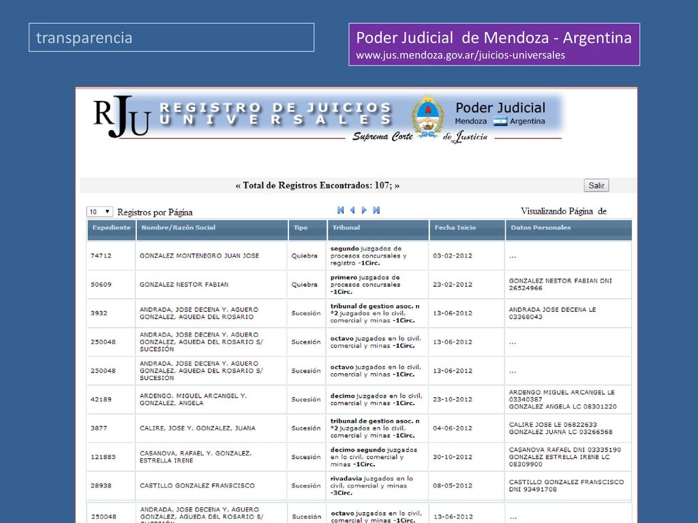This screenshot has height=523, width=698.
Task: Go to the first page of records
Action: pos(341,210)
